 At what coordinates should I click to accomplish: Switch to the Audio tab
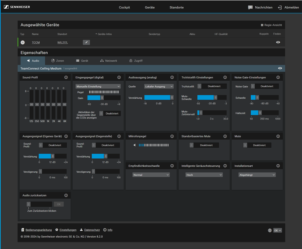[x=33, y=61]
